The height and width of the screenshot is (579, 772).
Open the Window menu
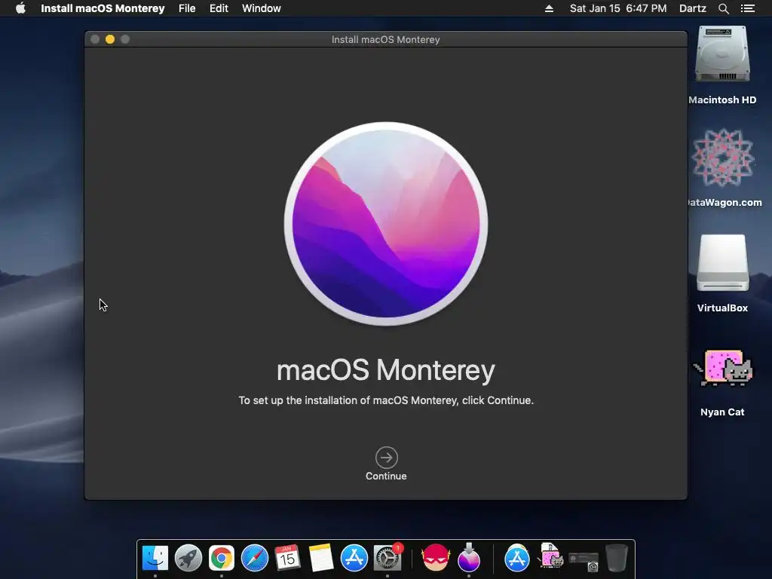(x=262, y=8)
